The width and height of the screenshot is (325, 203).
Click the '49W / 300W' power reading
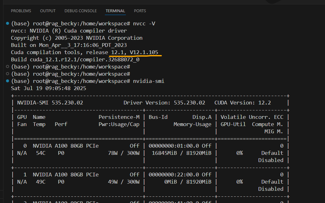124,182
